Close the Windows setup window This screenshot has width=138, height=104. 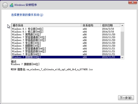pyautogui.click(x=132, y=2)
